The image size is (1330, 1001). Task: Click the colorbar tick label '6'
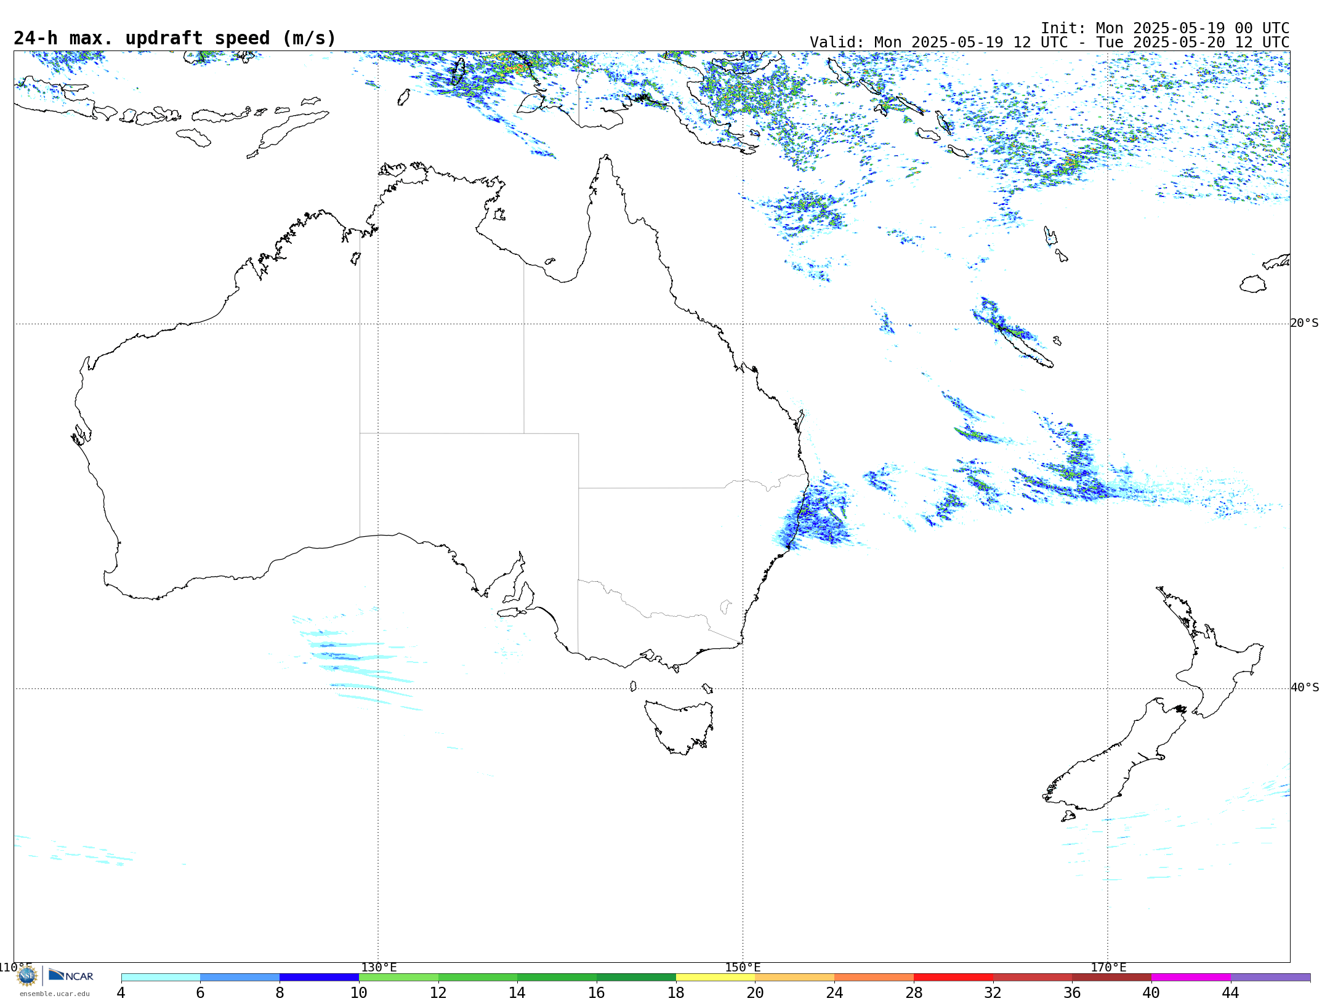click(200, 992)
